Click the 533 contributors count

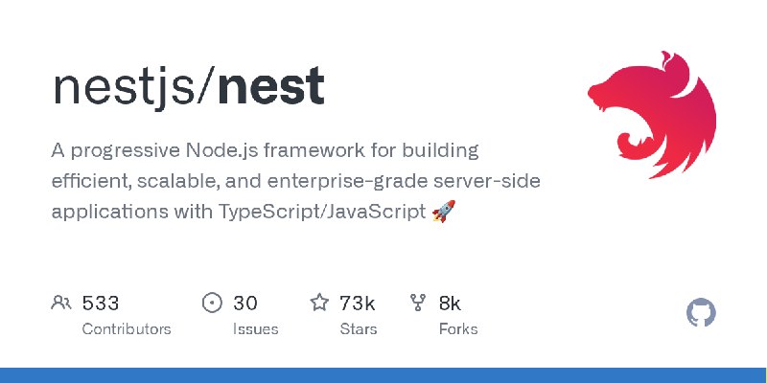pyautogui.click(x=101, y=304)
